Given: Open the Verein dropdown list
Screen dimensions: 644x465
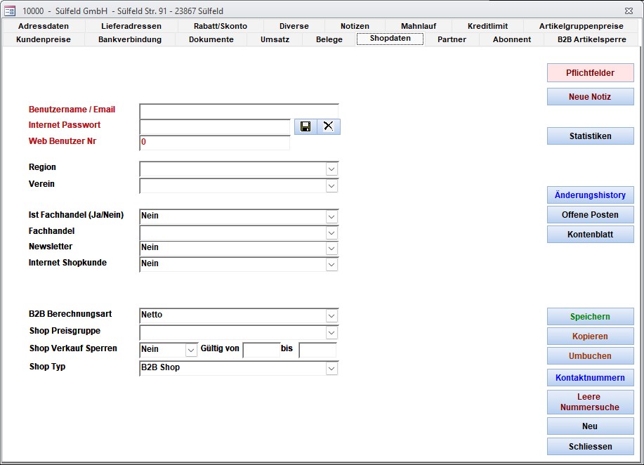Looking at the screenshot, I should click(331, 186).
